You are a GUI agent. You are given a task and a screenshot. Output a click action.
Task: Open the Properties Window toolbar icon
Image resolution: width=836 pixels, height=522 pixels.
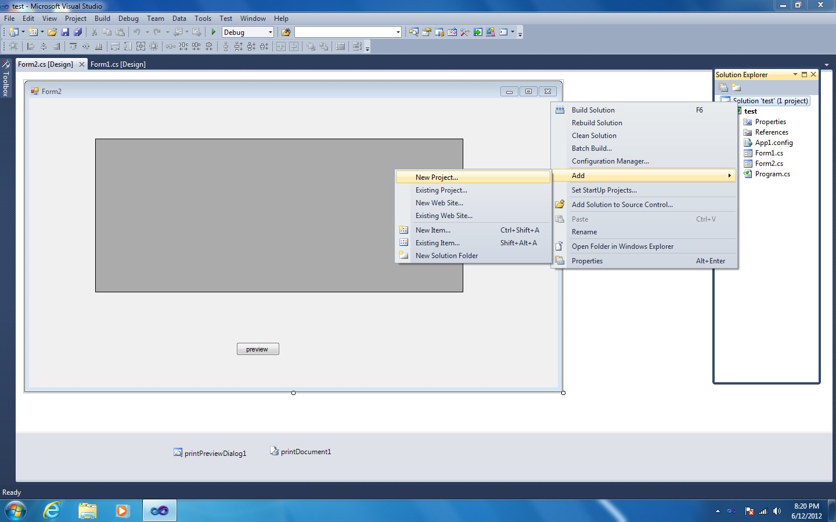[427, 32]
